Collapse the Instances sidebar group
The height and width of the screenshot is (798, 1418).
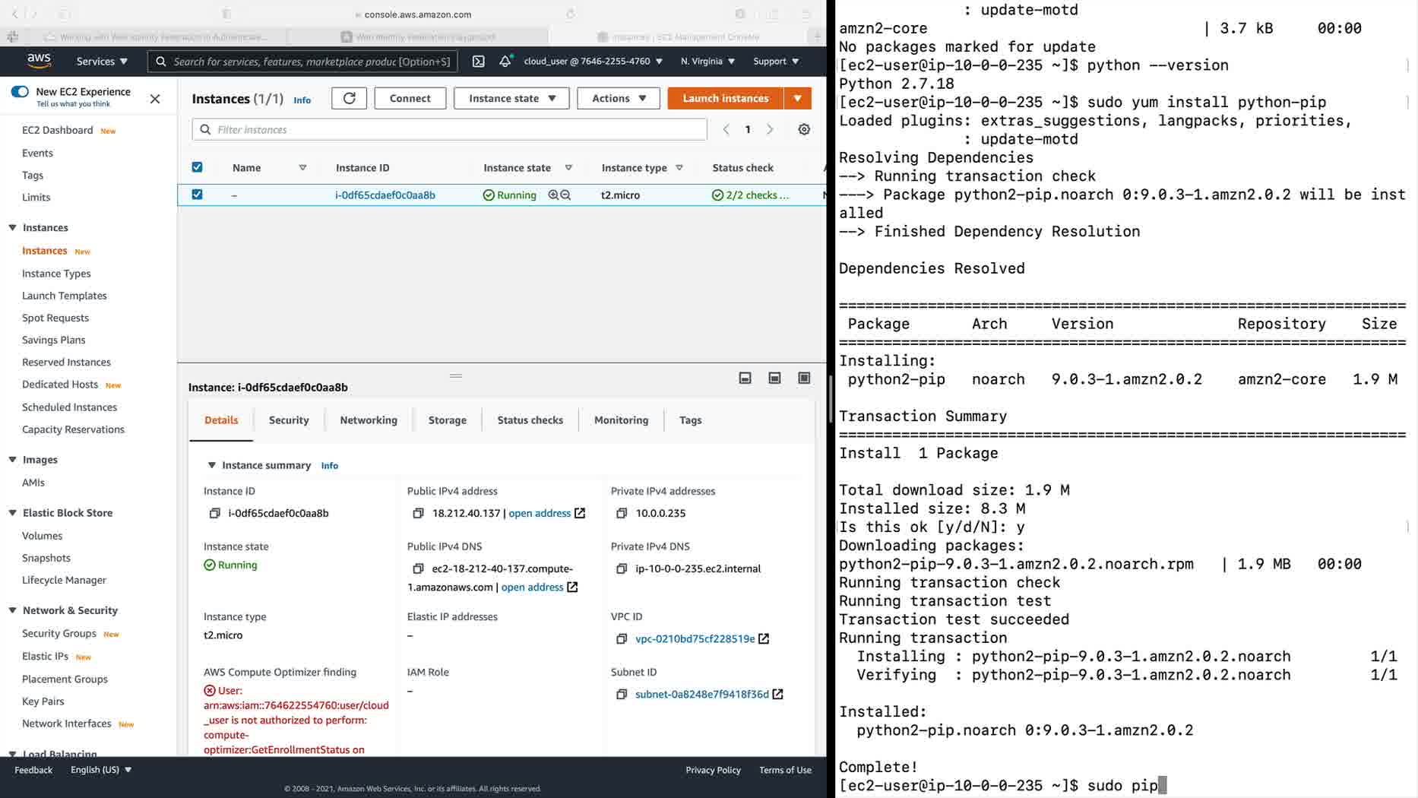12,228
